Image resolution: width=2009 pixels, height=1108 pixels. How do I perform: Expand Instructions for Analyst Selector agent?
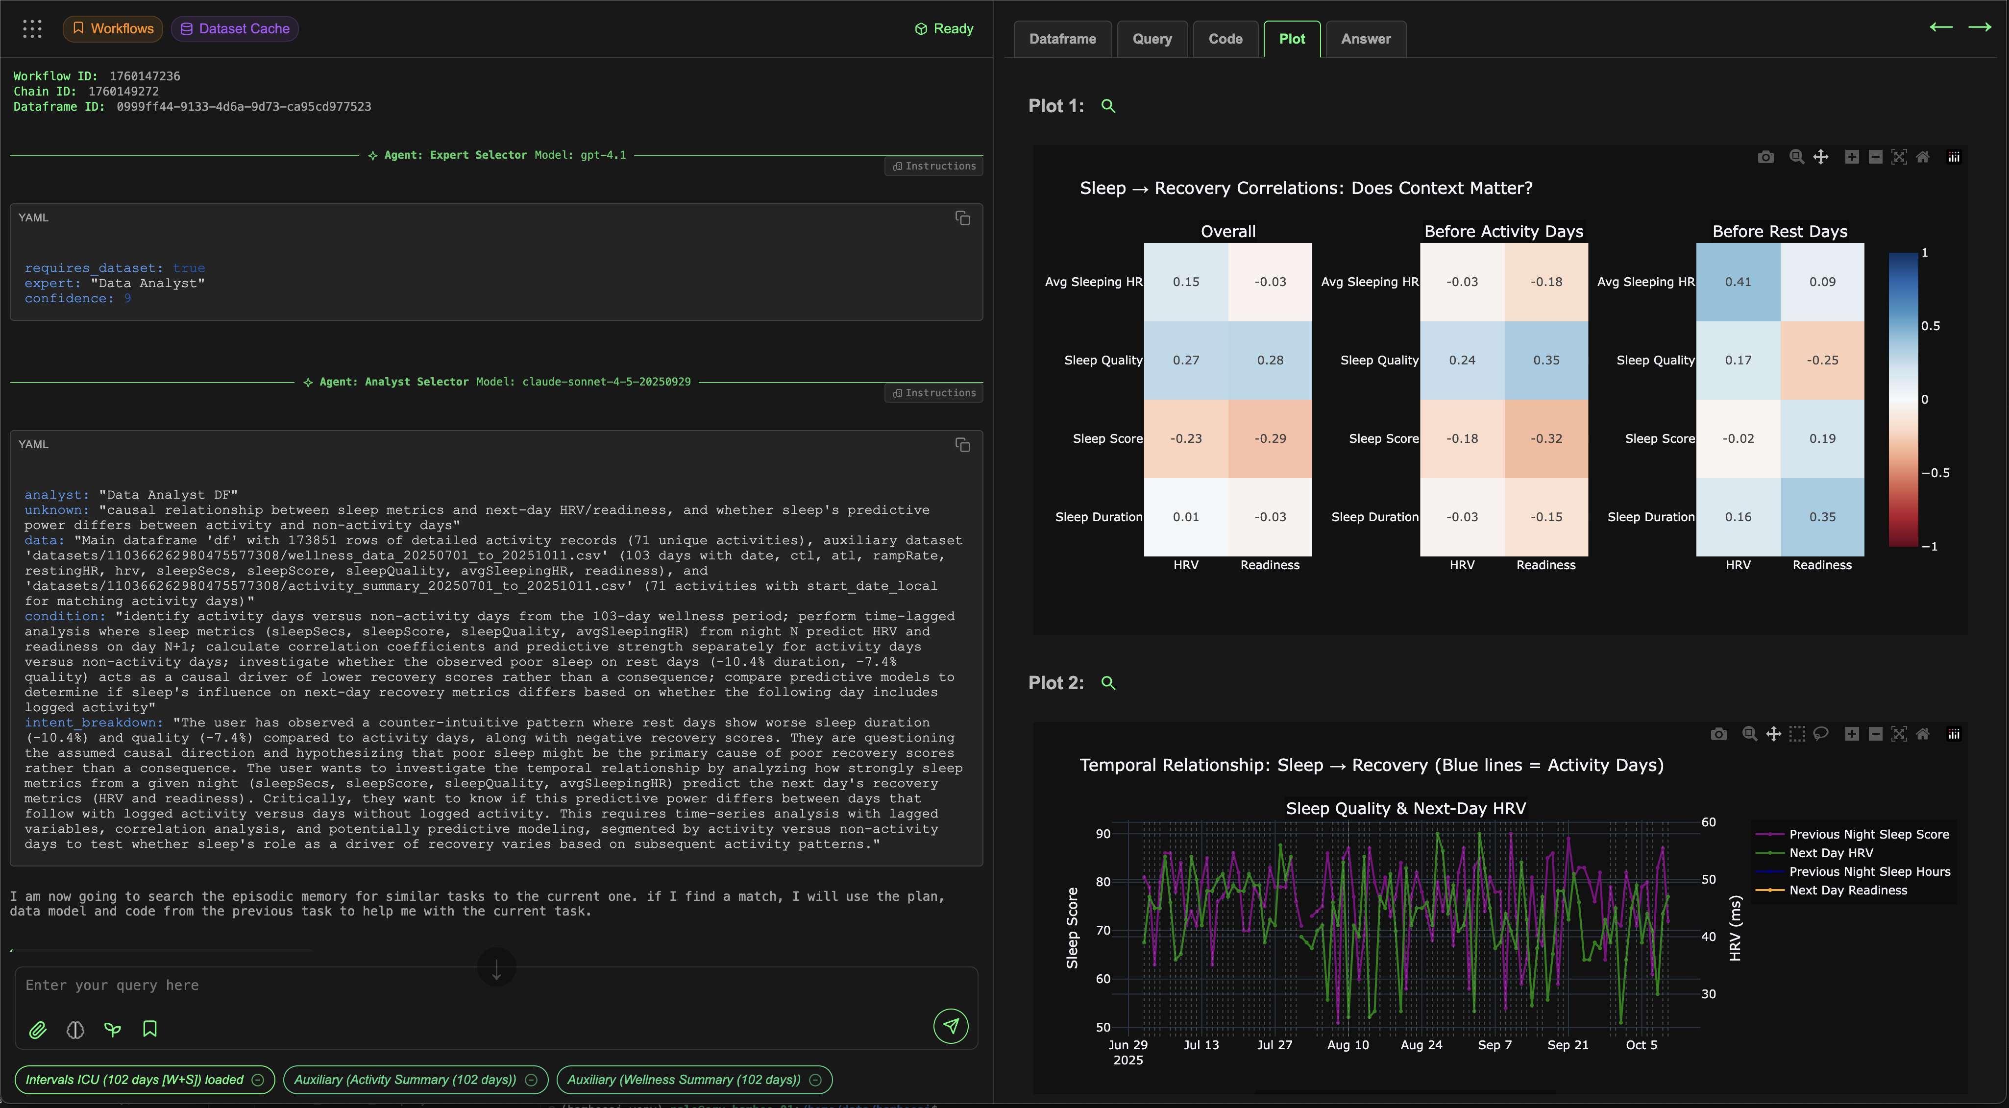coord(933,393)
